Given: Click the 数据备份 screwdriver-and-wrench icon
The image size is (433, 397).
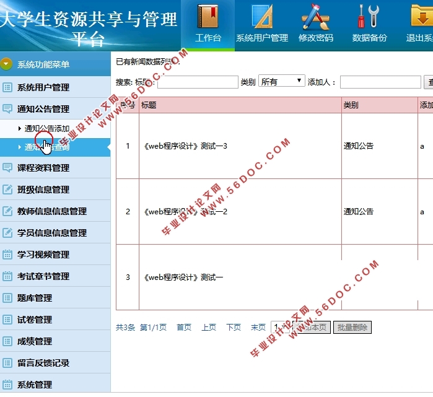Looking at the screenshot, I should click(x=369, y=17).
